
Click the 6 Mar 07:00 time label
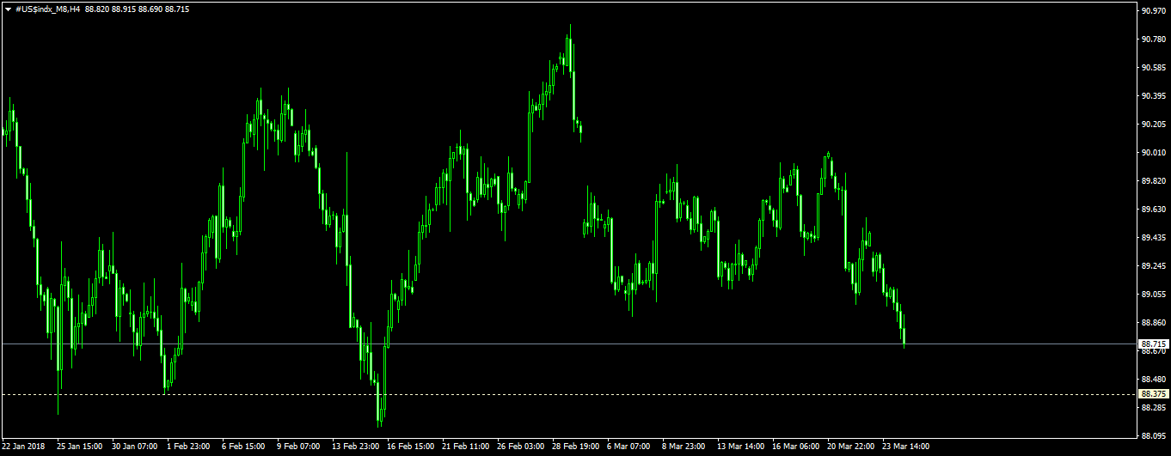(x=628, y=447)
